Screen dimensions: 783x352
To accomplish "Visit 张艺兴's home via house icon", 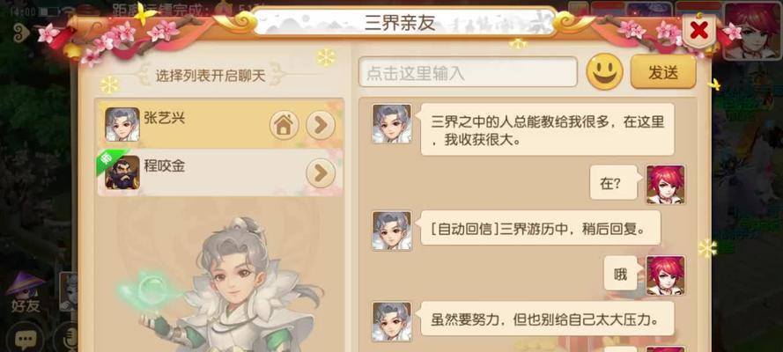I will pyautogui.click(x=284, y=125).
